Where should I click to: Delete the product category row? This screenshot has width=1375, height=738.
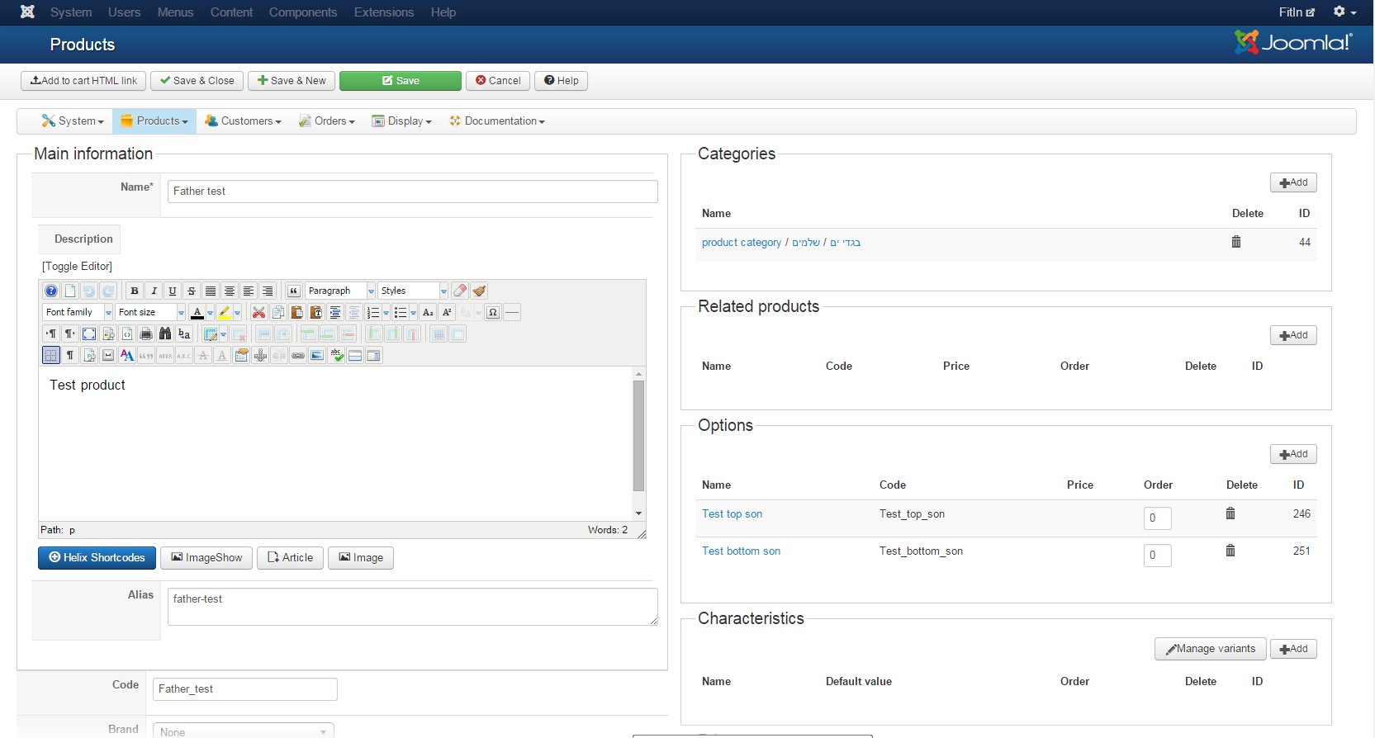pyautogui.click(x=1236, y=242)
